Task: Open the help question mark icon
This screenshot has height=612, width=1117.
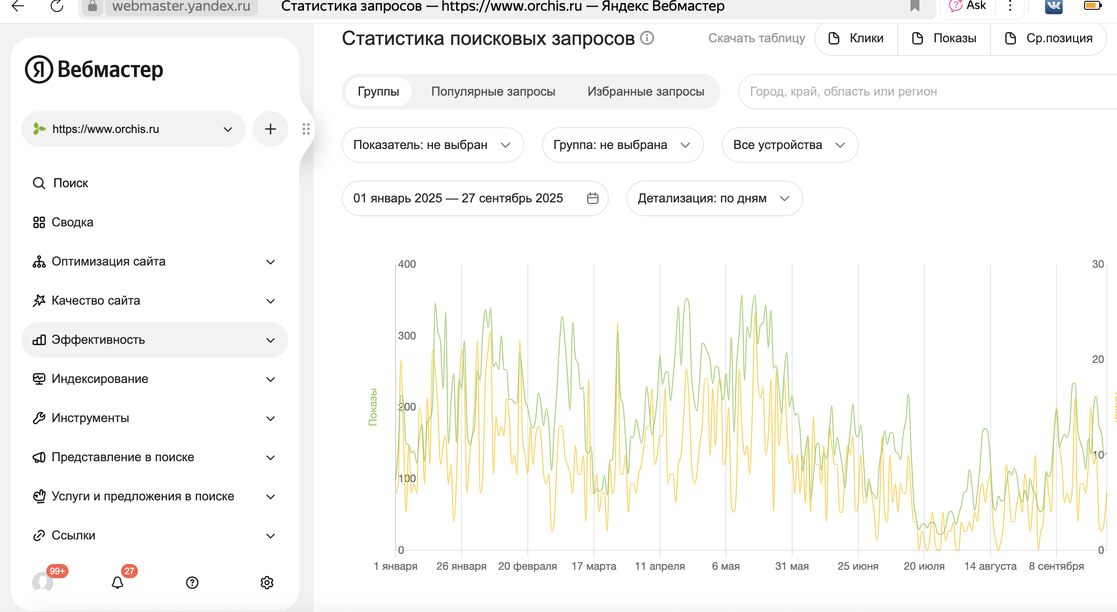Action: point(192,582)
